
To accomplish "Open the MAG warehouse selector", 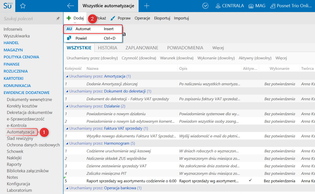I will tap(257, 6).
